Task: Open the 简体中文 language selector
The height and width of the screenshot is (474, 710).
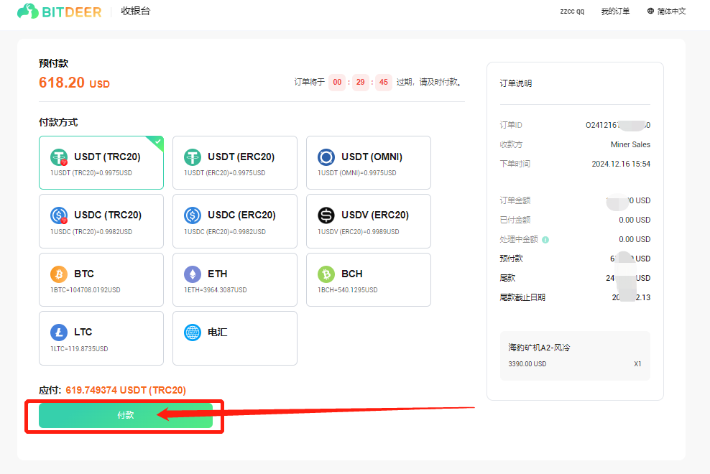Action: click(x=667, y=11)
